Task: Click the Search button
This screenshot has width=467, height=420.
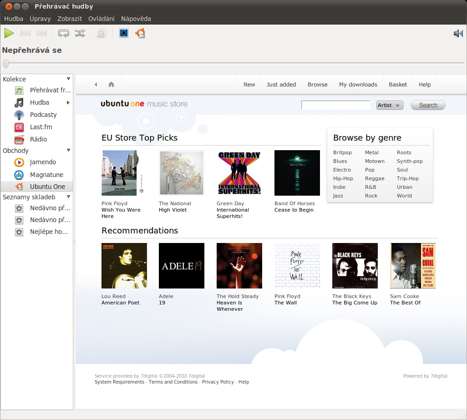Action: (428, 105)
